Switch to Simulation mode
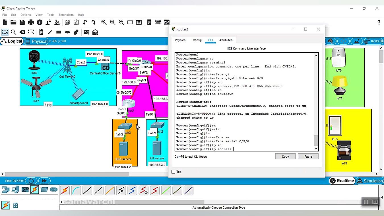The width and height of the screenshot is (384, 216). [370, 181]
